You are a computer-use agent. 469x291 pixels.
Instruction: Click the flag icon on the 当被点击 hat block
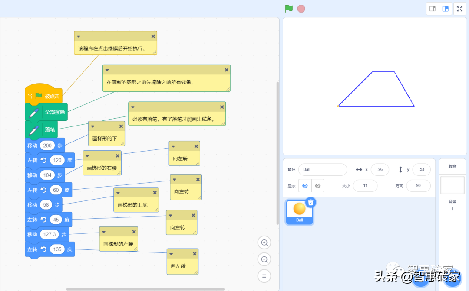(x=39, y=96)
